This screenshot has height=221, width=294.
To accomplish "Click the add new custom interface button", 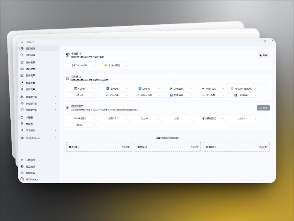I will coord(263,108).
